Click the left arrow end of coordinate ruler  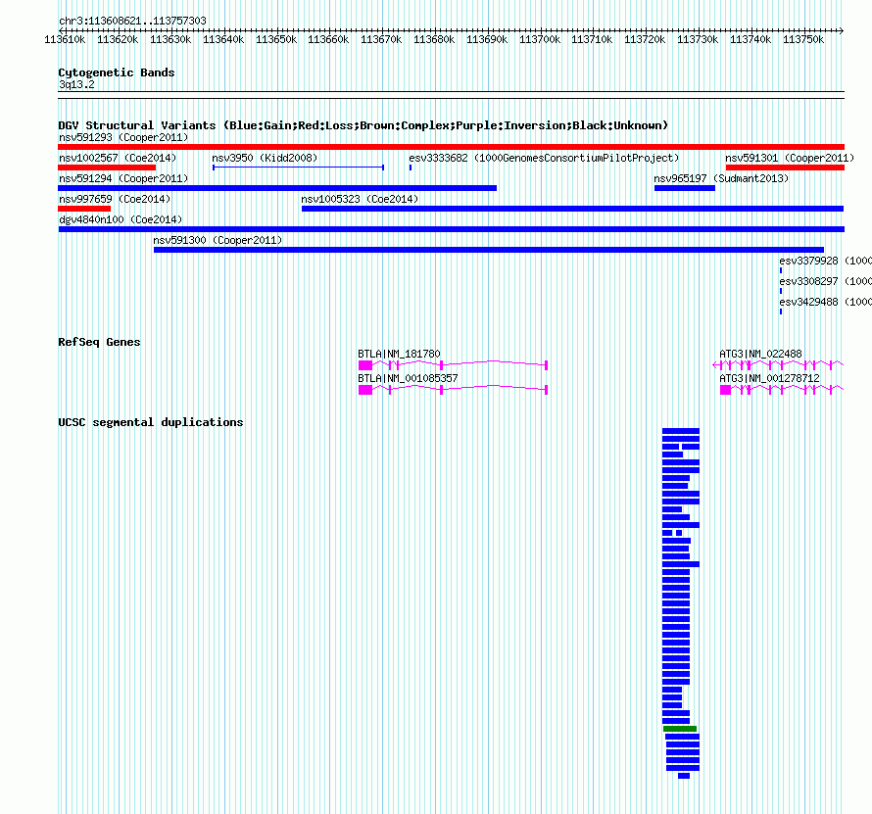coord(61,30)
